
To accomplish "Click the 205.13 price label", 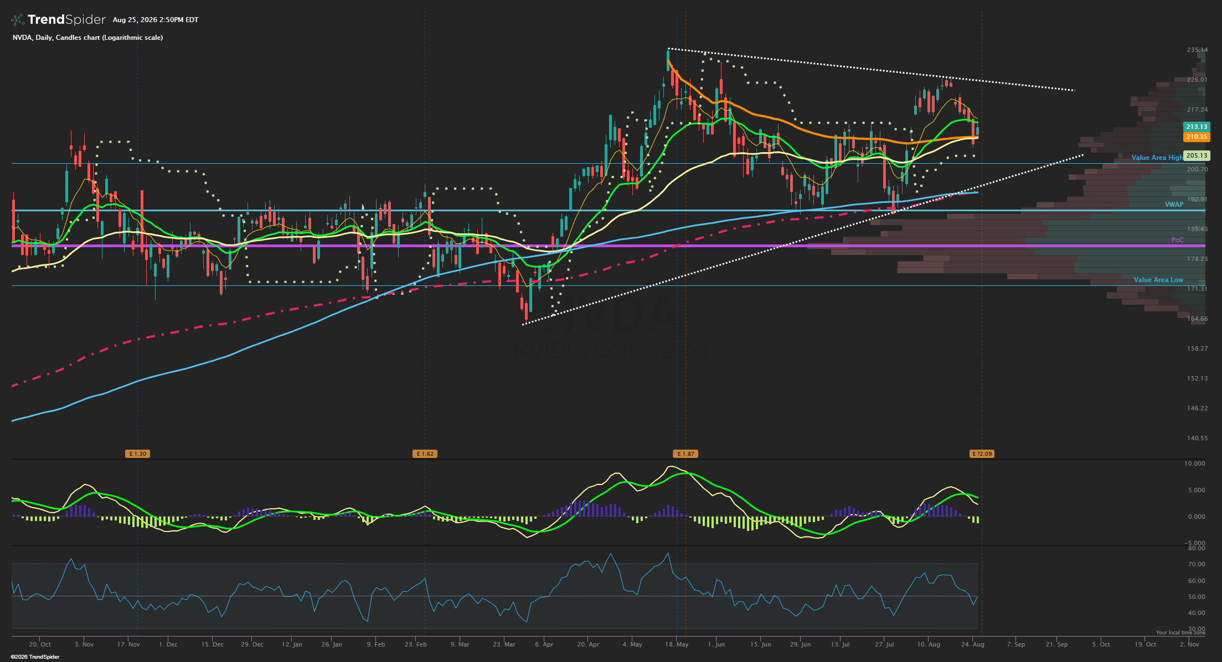I will tap(1197, 155).
